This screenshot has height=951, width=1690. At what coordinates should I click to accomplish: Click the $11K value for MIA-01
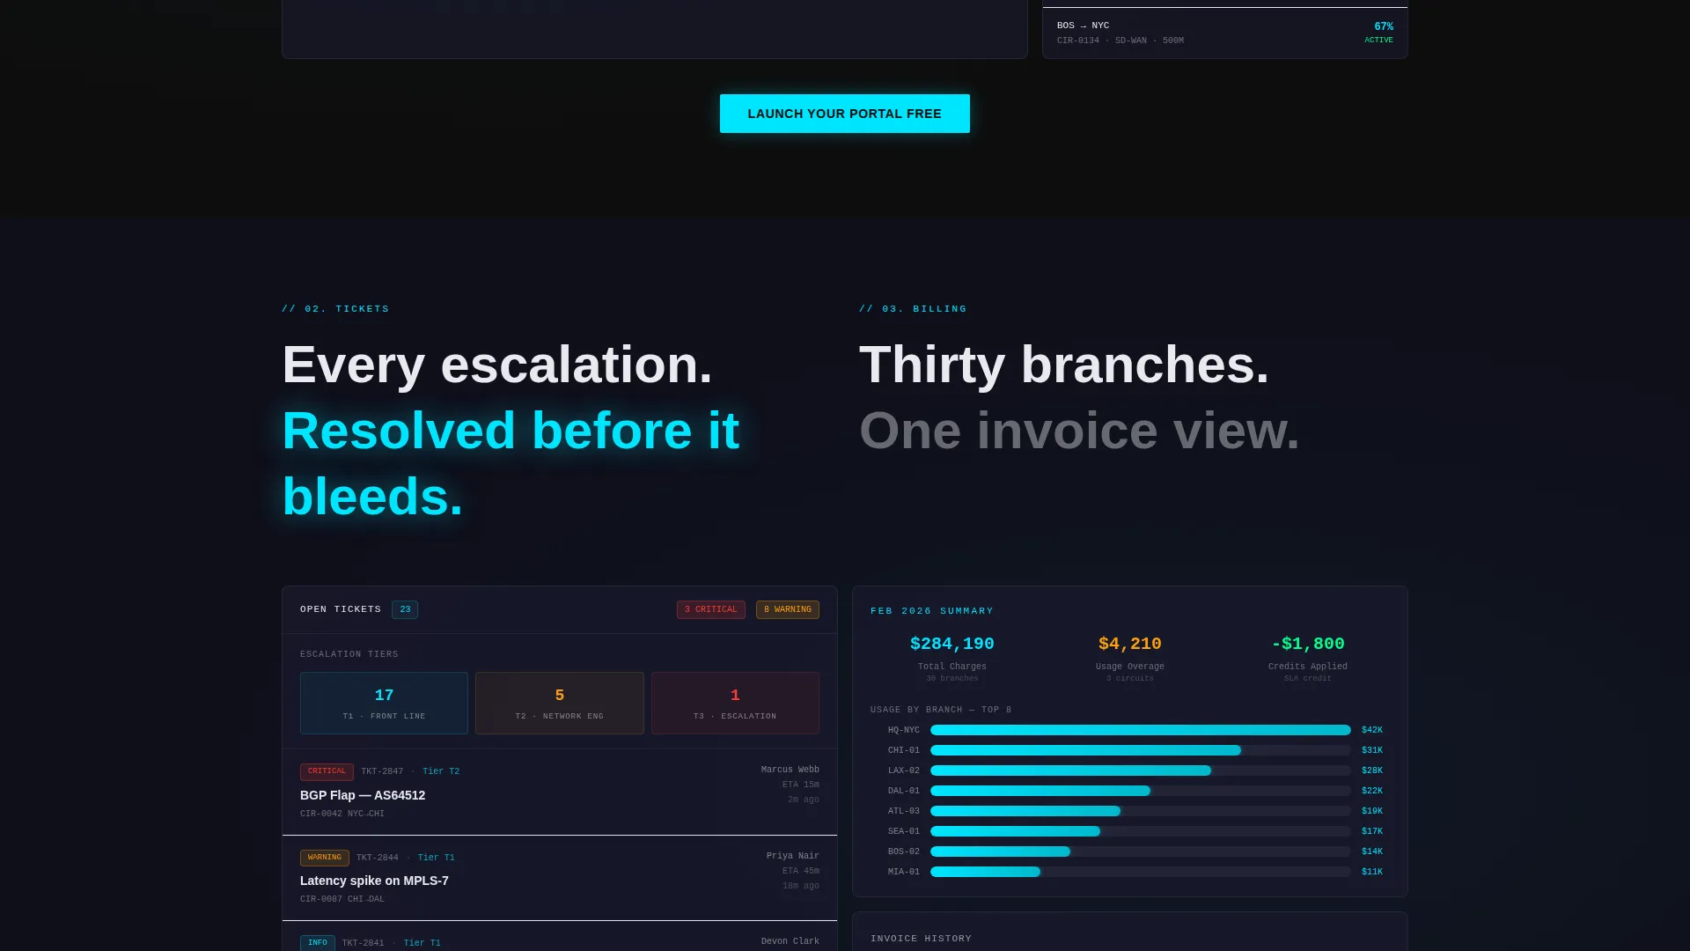click(1371, 872)
